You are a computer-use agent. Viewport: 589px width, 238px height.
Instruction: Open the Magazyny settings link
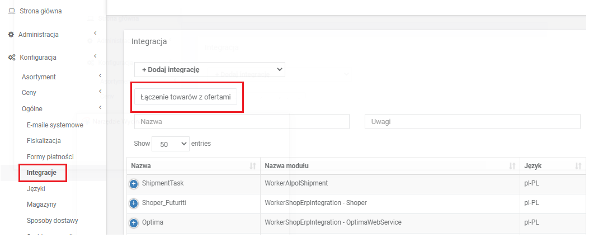41,204
